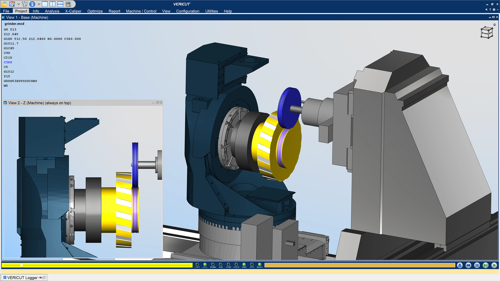Viewport: 500px width, 281px height.
Task: Open the machine control panel icon
Action: [68, 4]
